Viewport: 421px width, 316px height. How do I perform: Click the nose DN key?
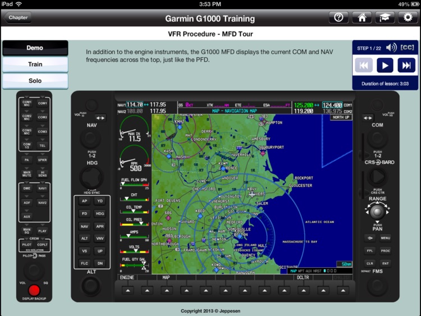pos(100,263)
